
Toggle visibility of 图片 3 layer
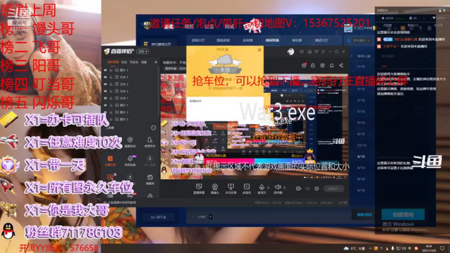pos(106,70)
